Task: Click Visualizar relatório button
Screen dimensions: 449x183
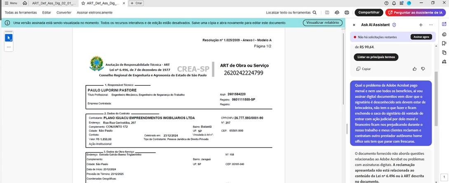Action: (x=322, y=23)
